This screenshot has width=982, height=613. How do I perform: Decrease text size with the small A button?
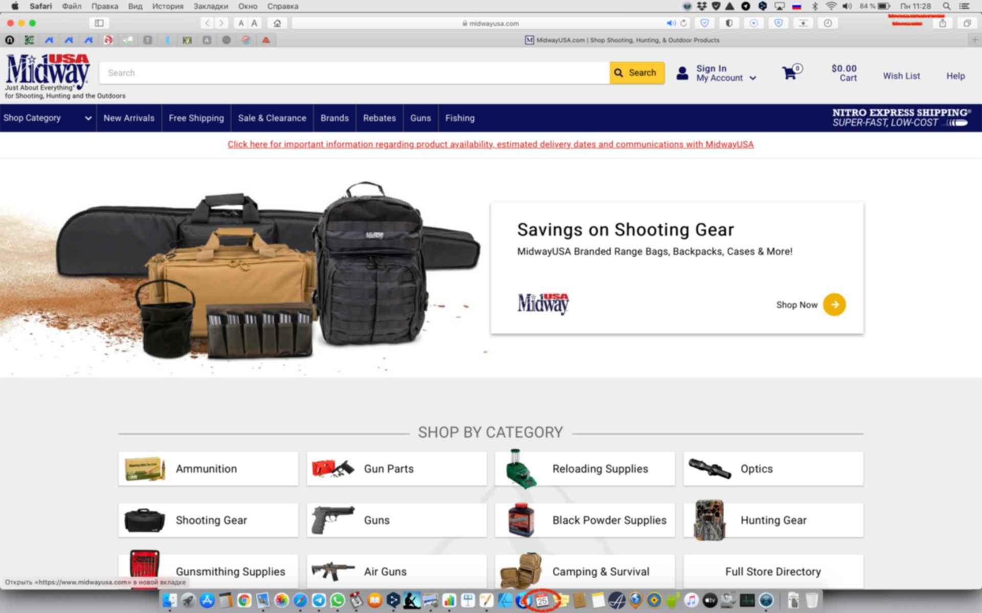(241, 23)
